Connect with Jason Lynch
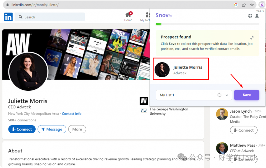Screen dimensions: 266x168 click(x=243, y=130)
